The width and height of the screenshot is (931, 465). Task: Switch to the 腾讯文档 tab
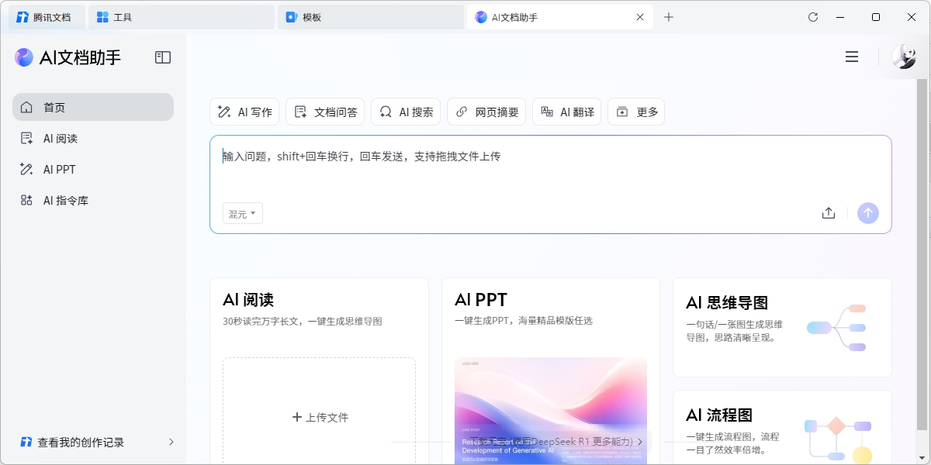pyautogui.click(x=47, y=17)
